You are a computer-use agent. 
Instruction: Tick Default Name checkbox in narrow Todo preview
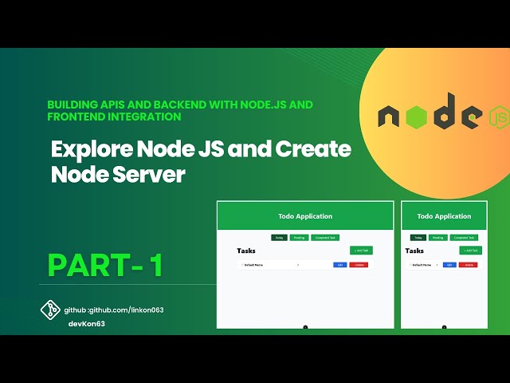(410, 265)
